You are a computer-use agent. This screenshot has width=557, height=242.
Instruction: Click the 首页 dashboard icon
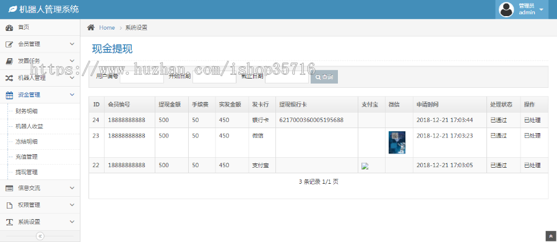(x=9, y=27)
